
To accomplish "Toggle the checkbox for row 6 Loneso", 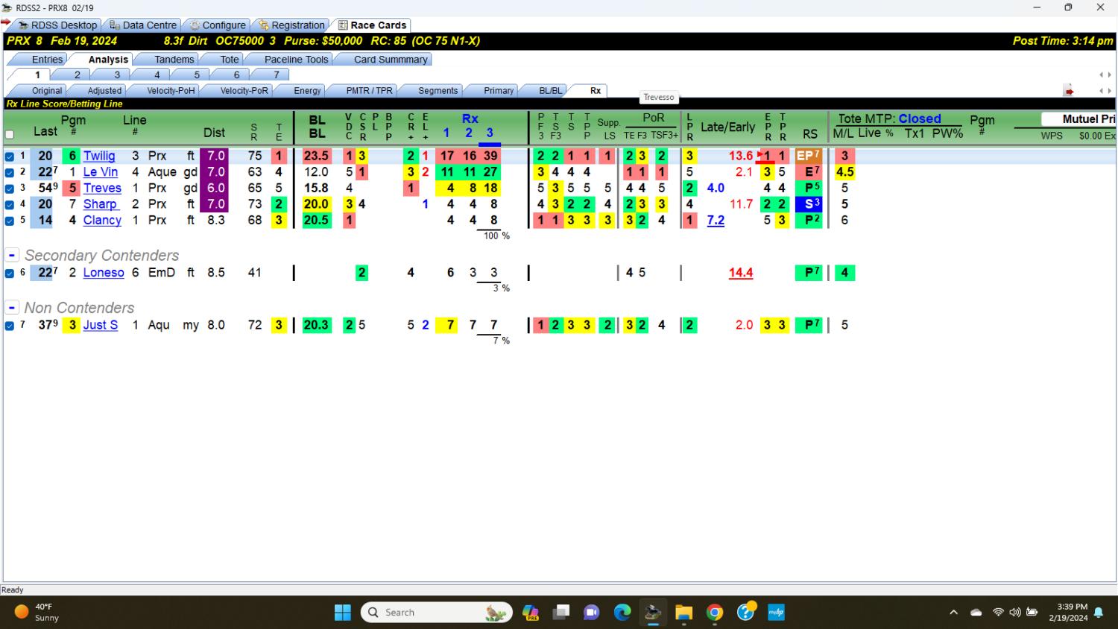I will click(x=10, y=273).
